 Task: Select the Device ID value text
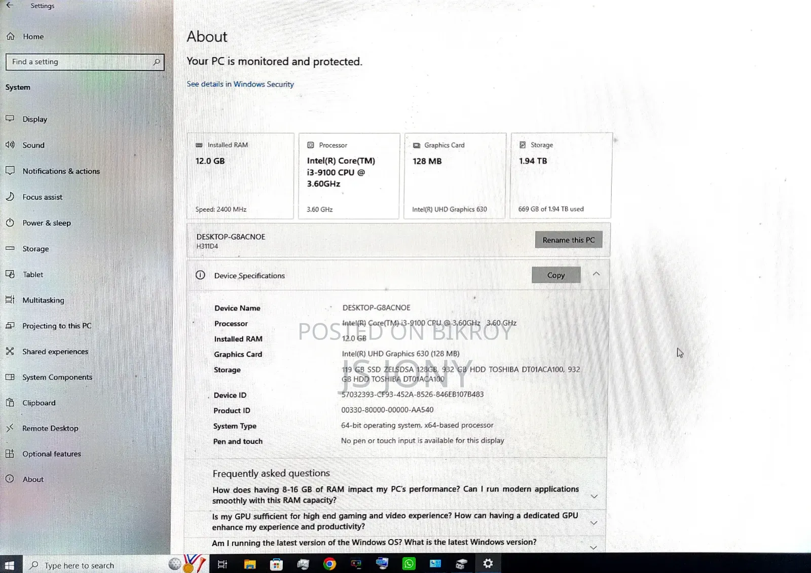click(413, 394)
